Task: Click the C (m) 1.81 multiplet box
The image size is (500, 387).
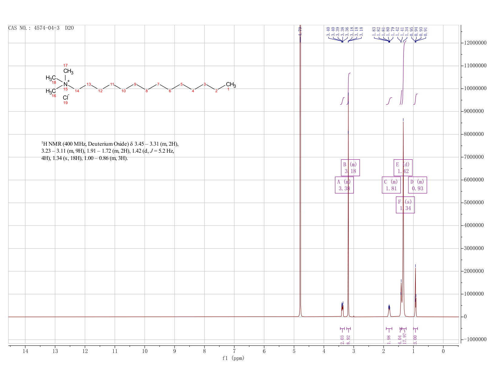Action: point(391,185)
